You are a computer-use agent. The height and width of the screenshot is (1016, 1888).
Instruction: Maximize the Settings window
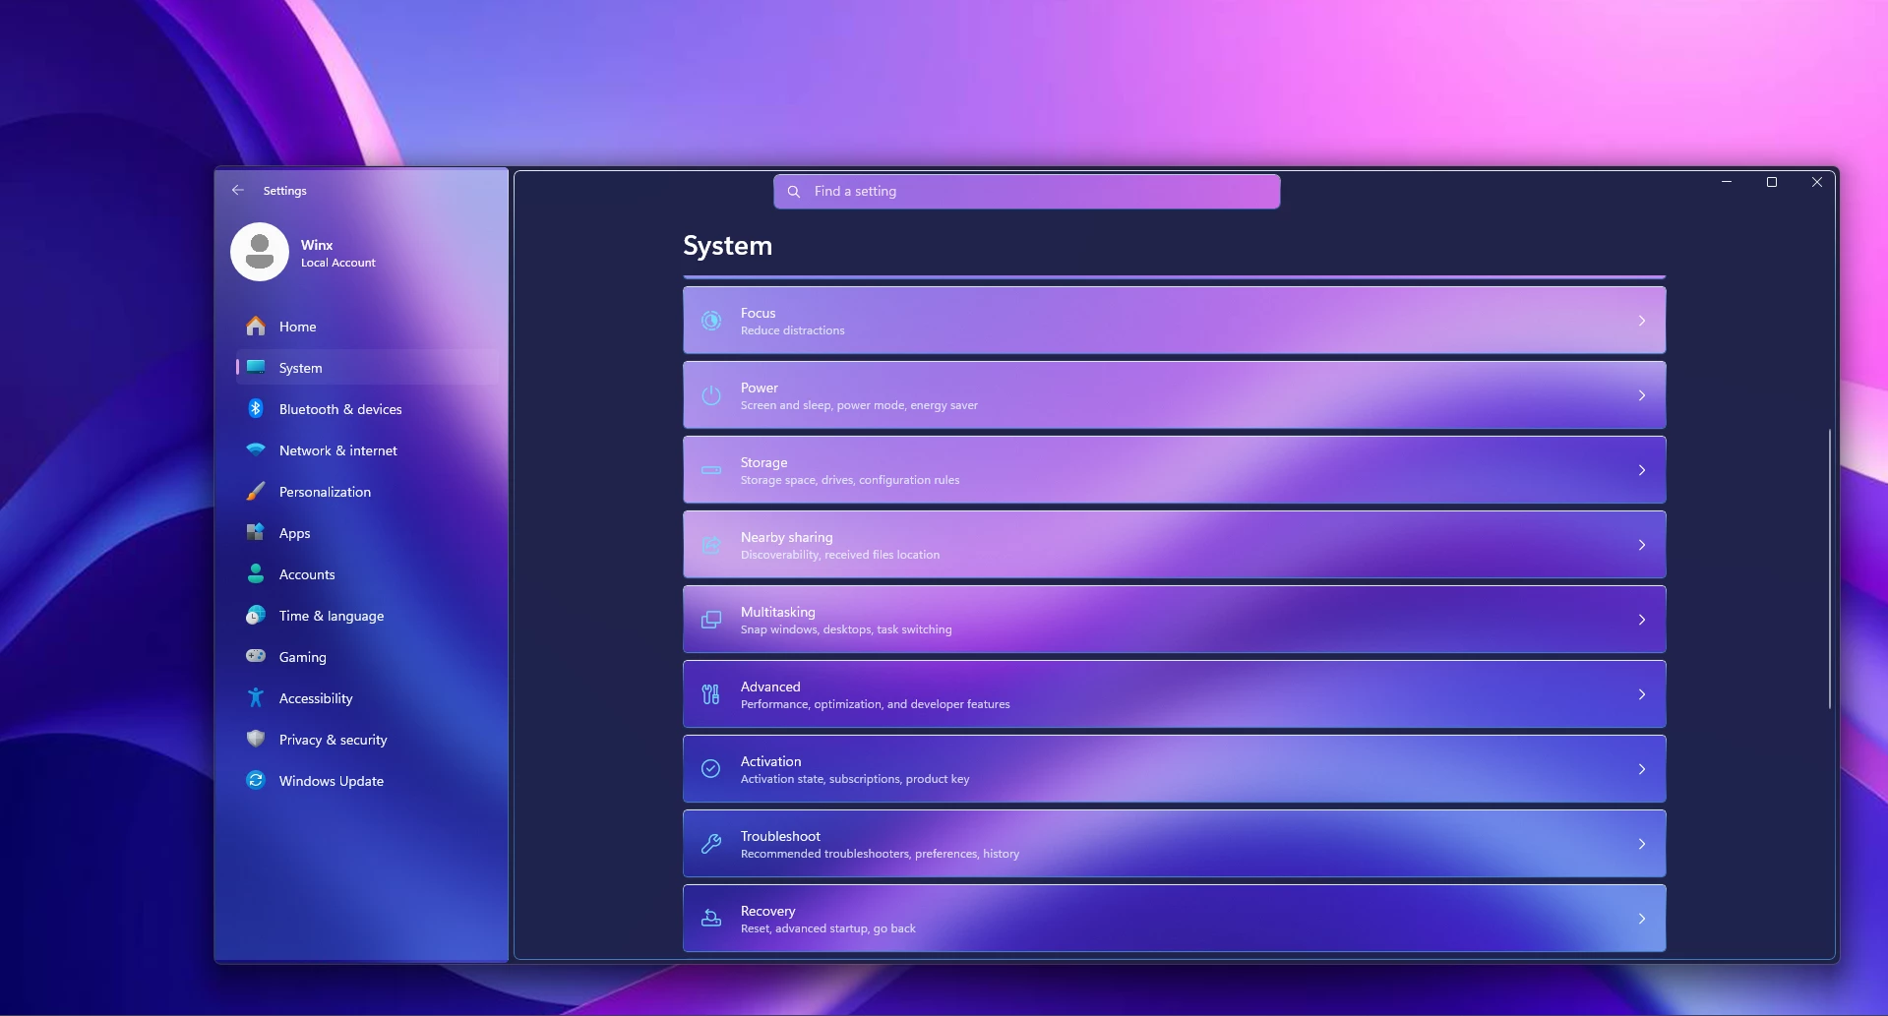tap(1772, 182)
